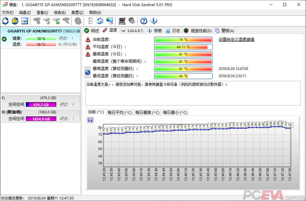Select the C: (476.3 GB) partition entry

[x=40, y=101]
